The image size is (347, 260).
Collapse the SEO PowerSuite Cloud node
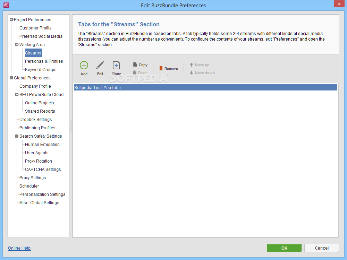click(17, 95)
